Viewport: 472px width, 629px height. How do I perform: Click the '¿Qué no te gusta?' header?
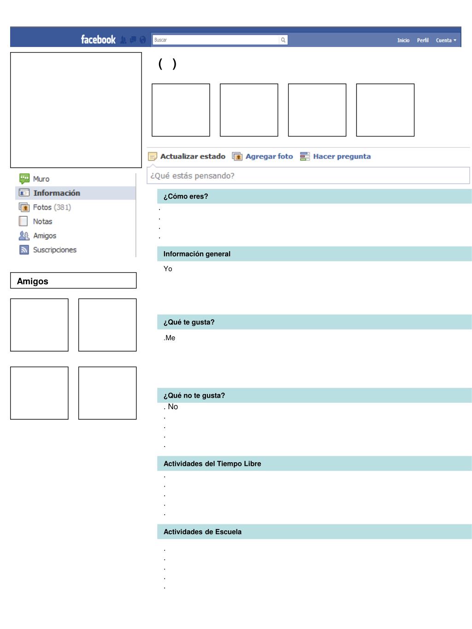[314, 395]
